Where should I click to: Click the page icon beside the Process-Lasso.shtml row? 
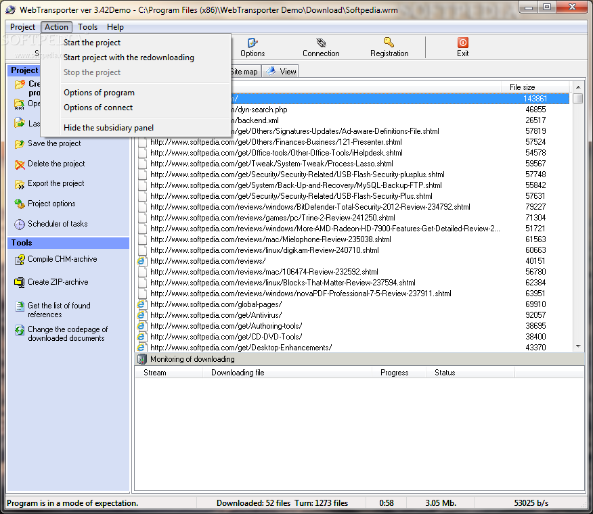pos(143,164)
